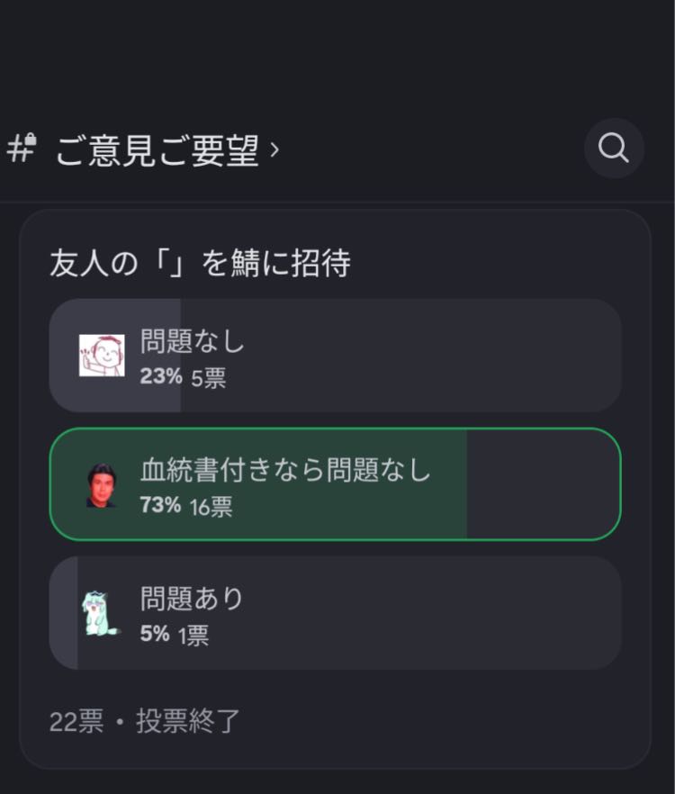Screen dimensions: 675x794
Task: Click the green-haired character emoji on 問題あり
Action: (x=101, y=613)
